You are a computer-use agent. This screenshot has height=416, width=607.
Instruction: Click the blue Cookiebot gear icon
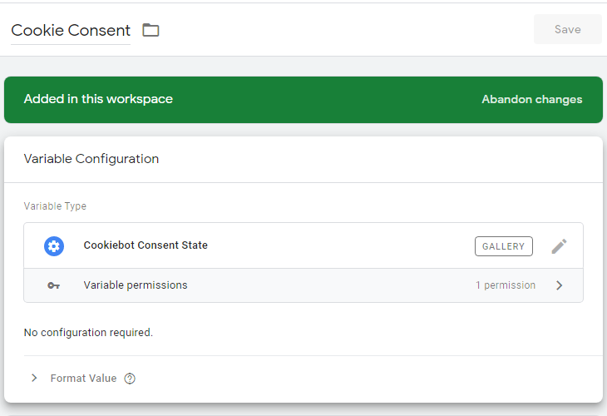coord(54,246)
